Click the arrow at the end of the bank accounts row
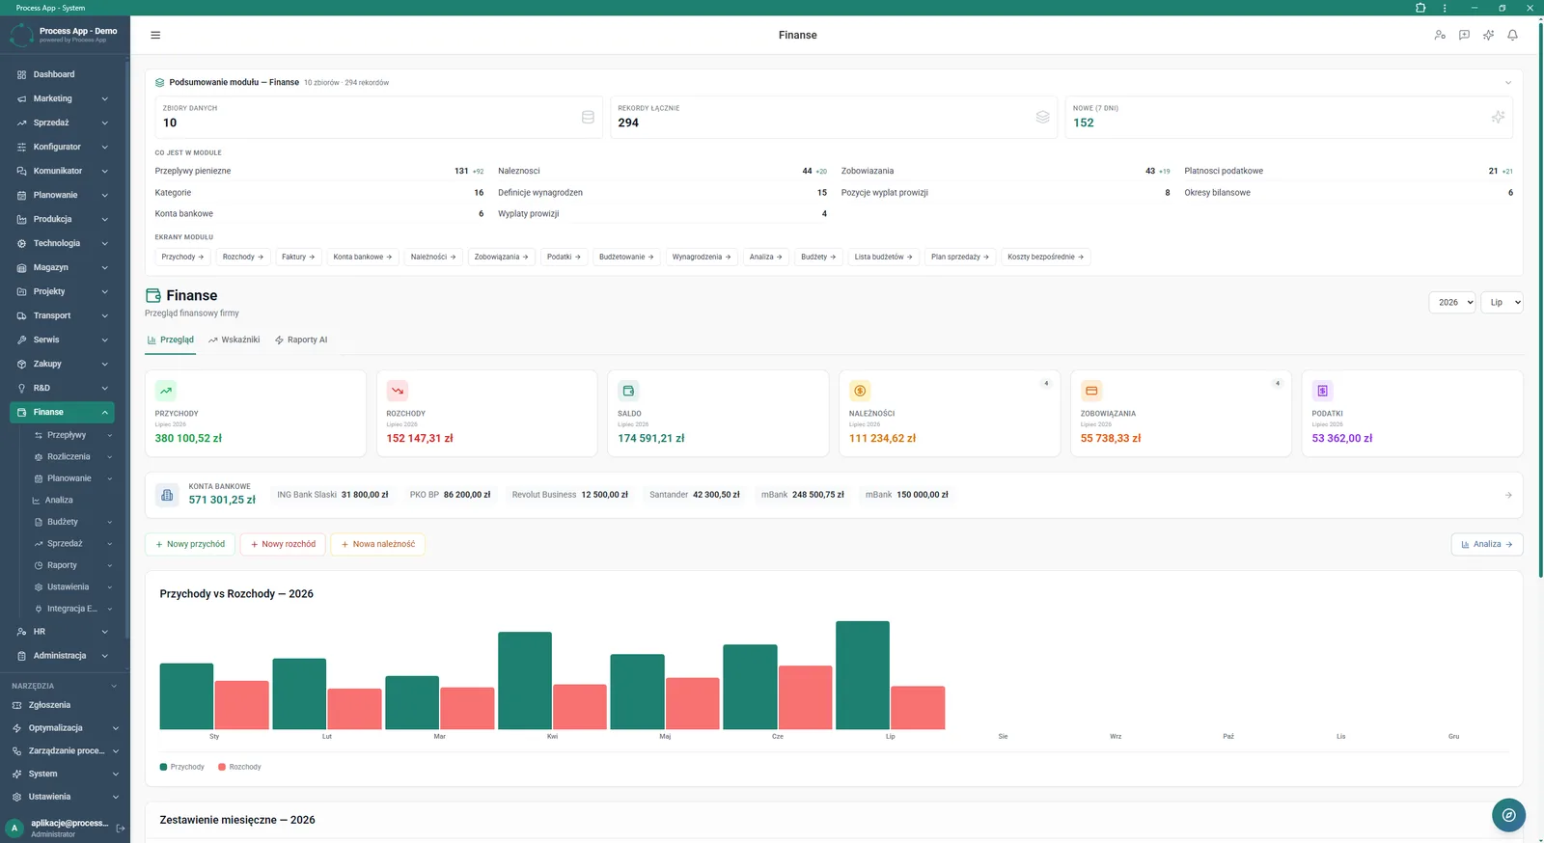The image size is (1544, 843). pos(1508,495)
